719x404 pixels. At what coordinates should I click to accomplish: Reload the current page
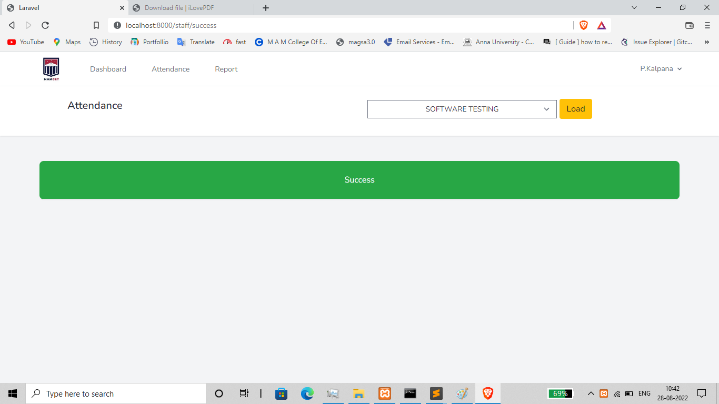(45, 25)
